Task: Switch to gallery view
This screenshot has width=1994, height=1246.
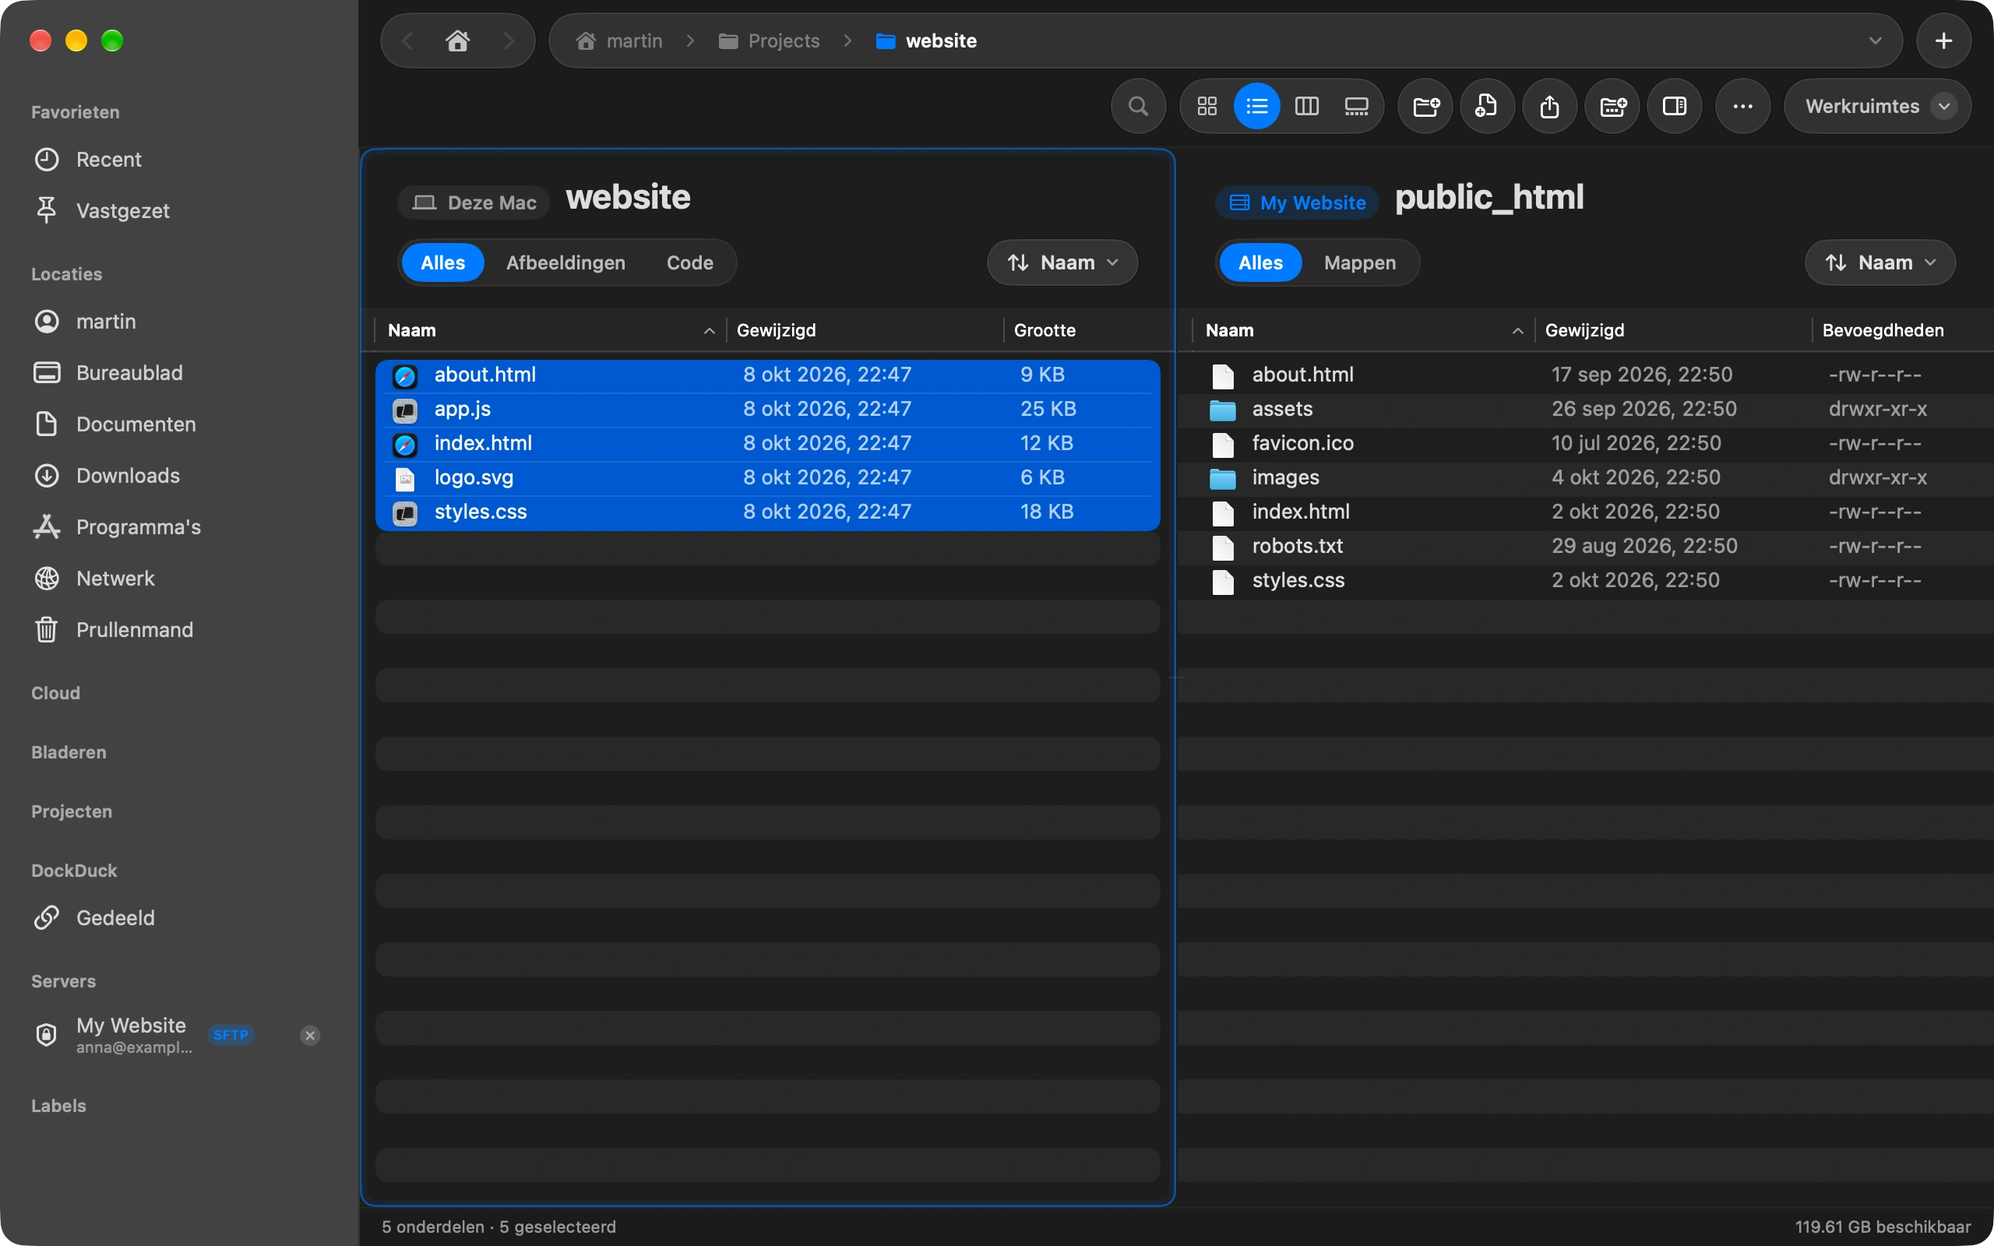Action: point(1356,107)
